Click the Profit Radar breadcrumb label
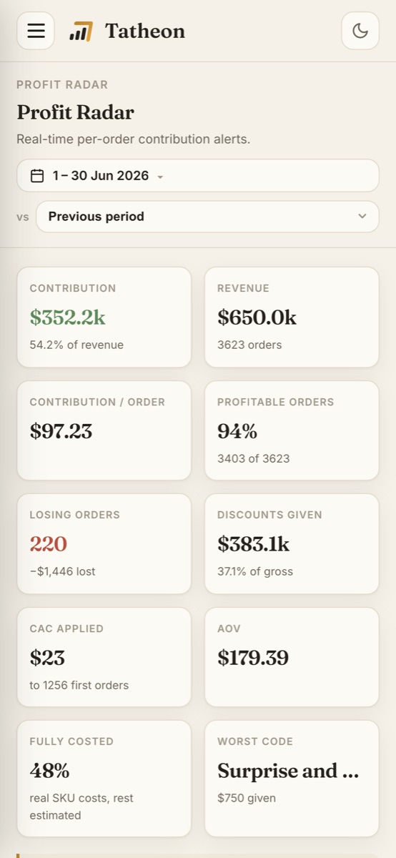Viewport: 396px width, 858px height. click(x=62, y=84)
